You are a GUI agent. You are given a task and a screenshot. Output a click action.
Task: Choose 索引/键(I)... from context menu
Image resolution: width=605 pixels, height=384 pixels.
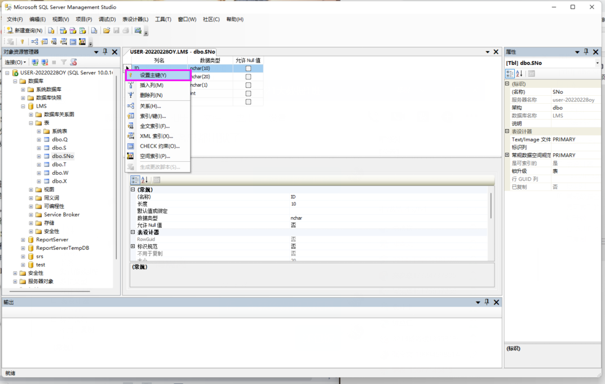click(157, 116)
